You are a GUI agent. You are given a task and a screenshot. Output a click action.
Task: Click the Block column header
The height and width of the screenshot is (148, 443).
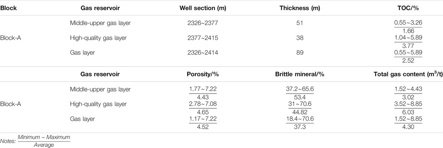pyautogui.click(x=9, y=8)
